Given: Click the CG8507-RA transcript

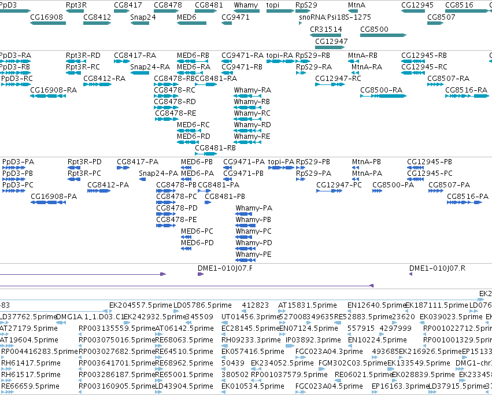Looking at the screenshot, I should tap(435, 84).
